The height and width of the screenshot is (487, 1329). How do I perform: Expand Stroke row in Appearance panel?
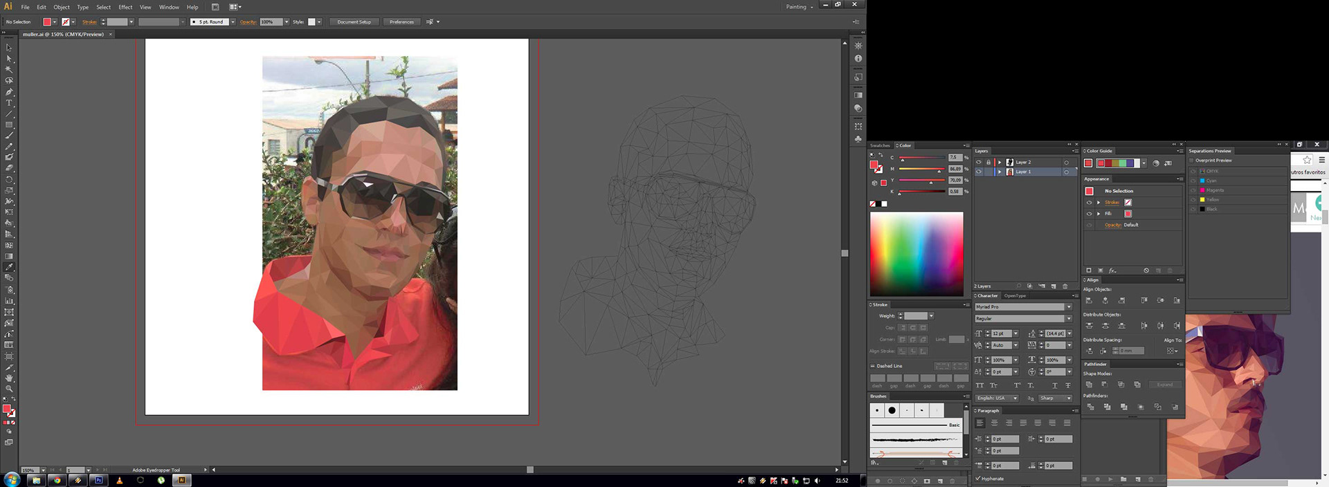click(x=1099, y=203)
